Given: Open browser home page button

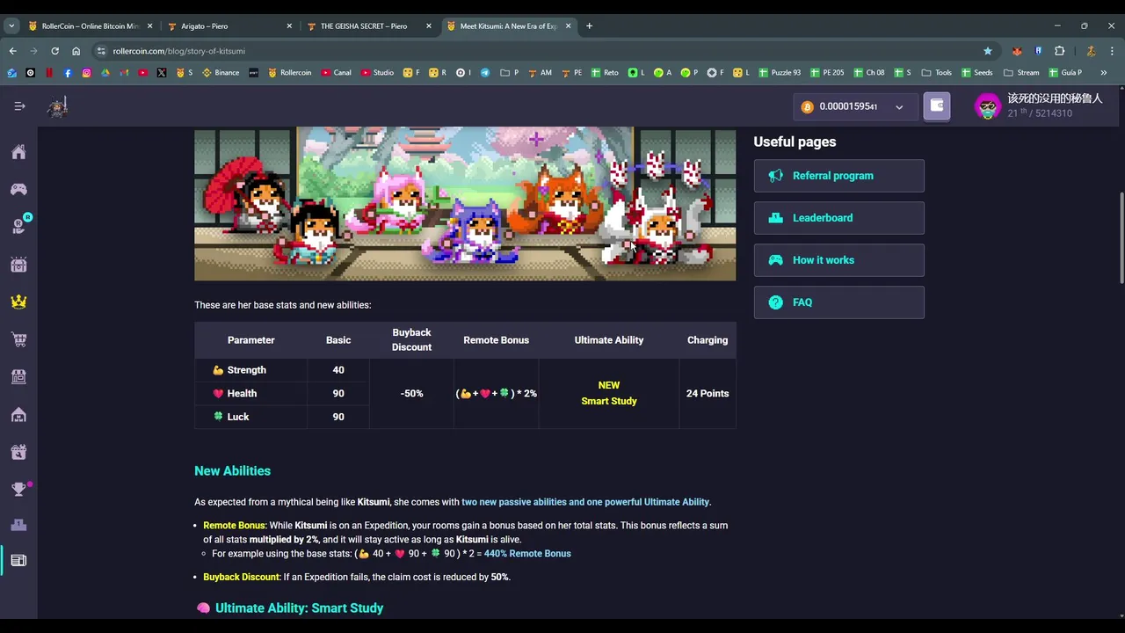Looking at the screenshot, I should click(76, 51).
